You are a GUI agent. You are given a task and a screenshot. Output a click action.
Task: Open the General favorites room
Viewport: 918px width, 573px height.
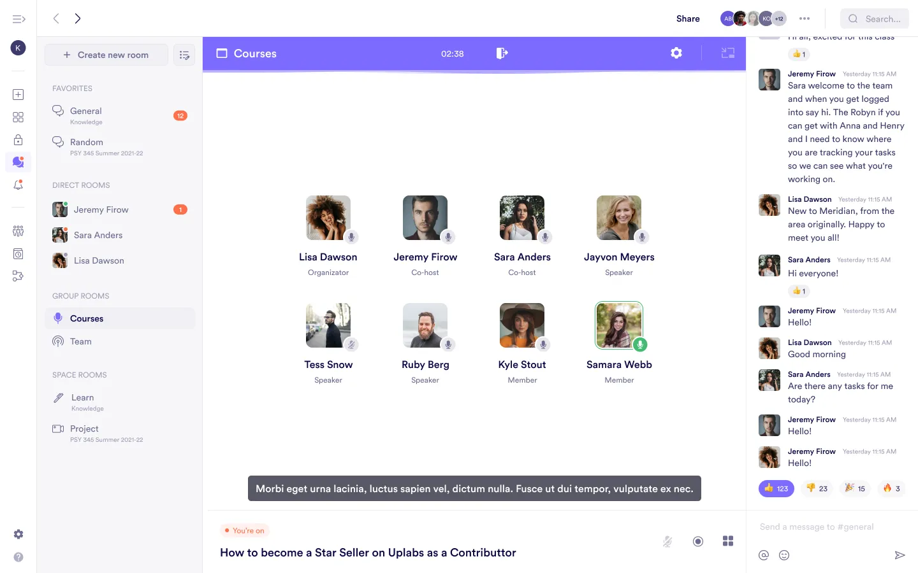86,111
